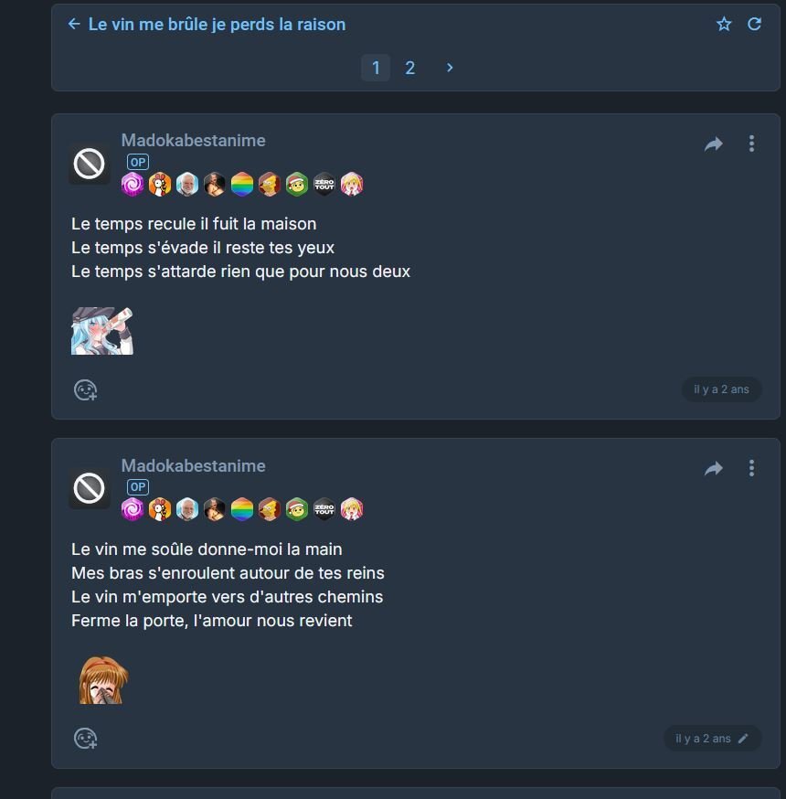This screenshot has width=786, height=799.
Task: Open Madokabestanime profile from first post
Action: click(193, 141)
